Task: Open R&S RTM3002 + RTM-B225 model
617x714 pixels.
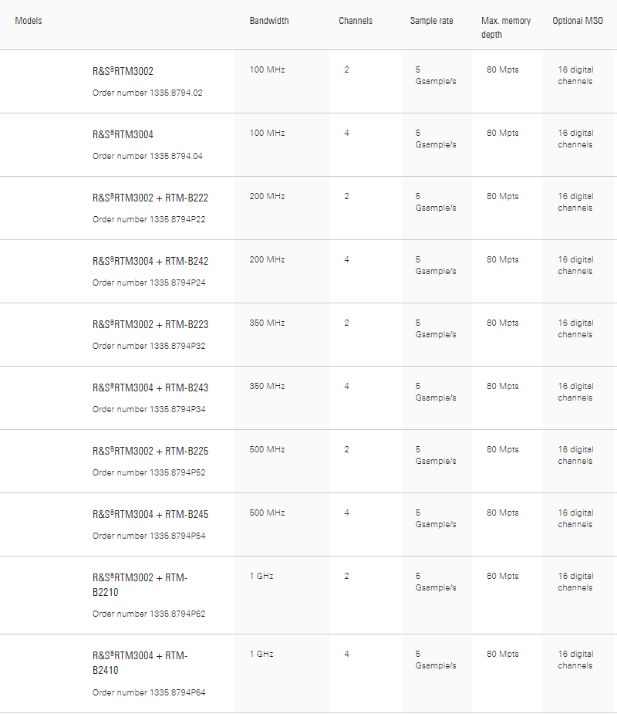Action: point(150,451)
